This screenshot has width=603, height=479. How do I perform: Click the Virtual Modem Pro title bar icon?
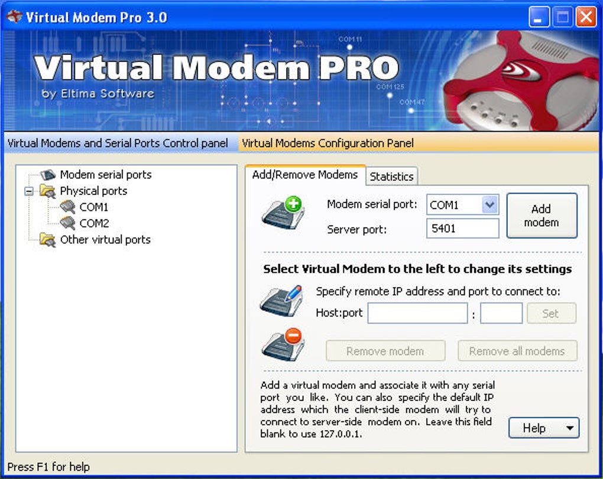14,17
